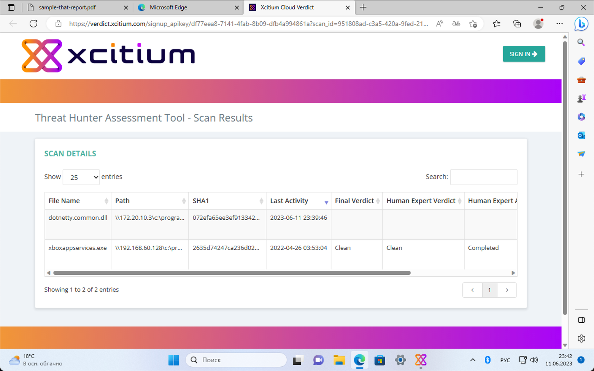Click the table horizontal scrollbar
Screen dimensions: 594x371
point(232,273)
